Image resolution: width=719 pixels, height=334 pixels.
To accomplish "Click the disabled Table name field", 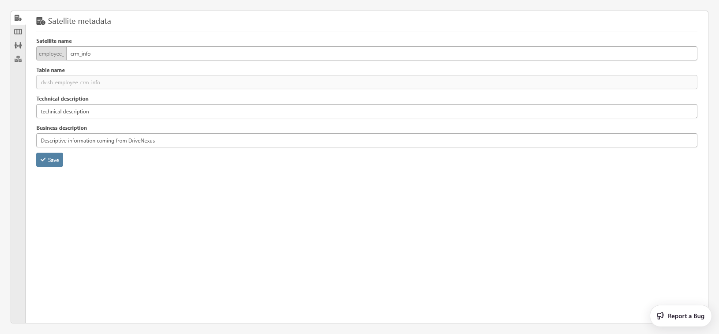I will 366,83.
